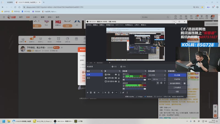Open preview scaling dropdown arrow
Screen dimensions: 220x124
[x=110, y=63]
